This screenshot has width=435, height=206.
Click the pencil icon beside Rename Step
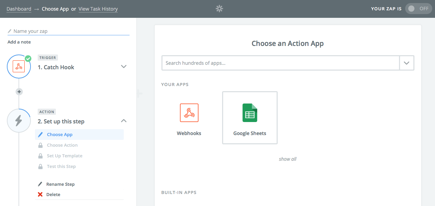[40, 184]
